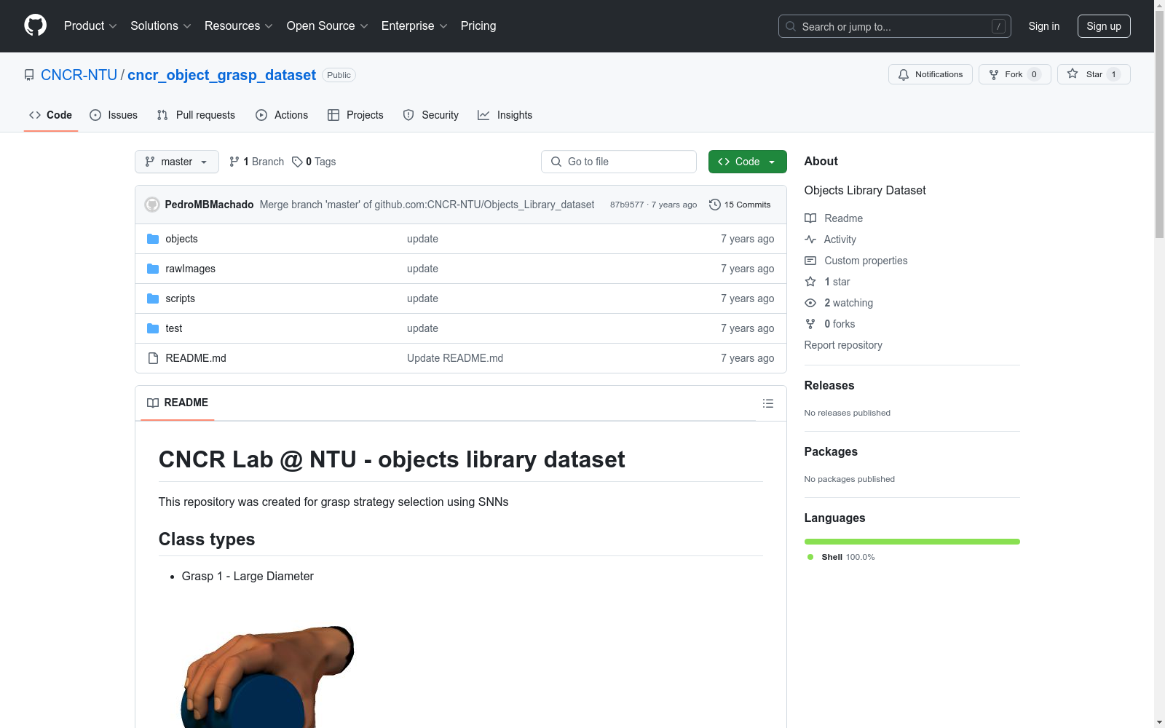Click the test folder icon
Viewport: 1165px width, 728px height.
[x=153, y=328]
